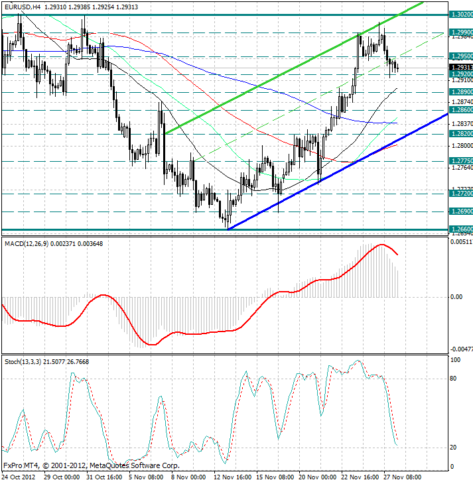Click the 31 Oct 16:00 time label
This screenshot has height=482, width=473.
pos(105,477)
